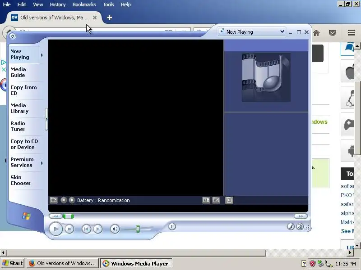Switch to Old versions of Windows taskbar button
The height and width of the screenshot is (270, 361).
coord(62,263)
